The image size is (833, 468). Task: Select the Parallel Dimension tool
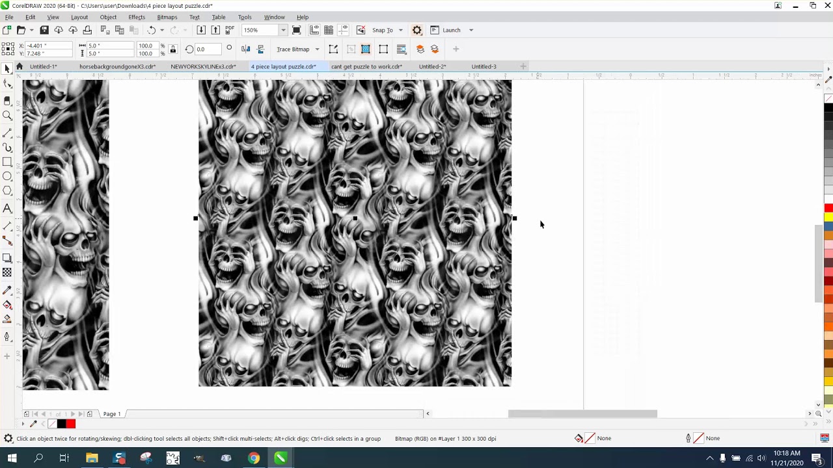(x=7, y=226)
